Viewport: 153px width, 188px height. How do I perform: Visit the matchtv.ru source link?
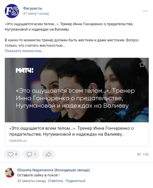coord(18,140)
